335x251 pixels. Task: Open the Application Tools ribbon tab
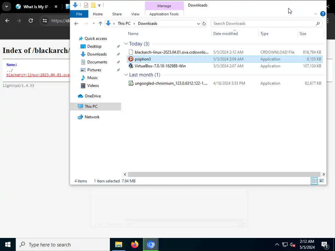pos(164,14)
